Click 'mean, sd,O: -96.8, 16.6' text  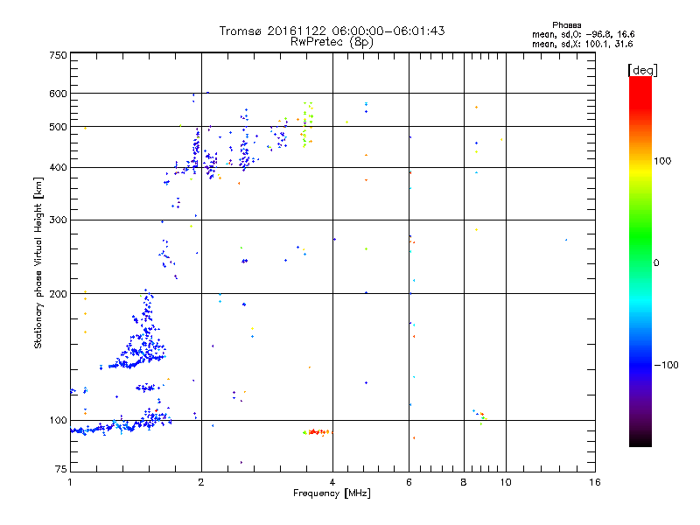583,34
